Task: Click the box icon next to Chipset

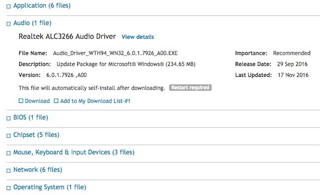Action: [8, 136]
